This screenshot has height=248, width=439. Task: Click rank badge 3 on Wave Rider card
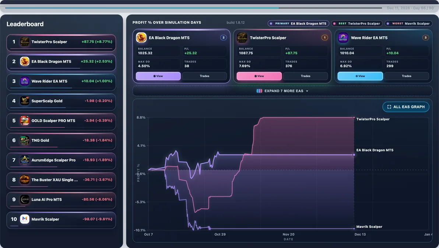point(426,37)
